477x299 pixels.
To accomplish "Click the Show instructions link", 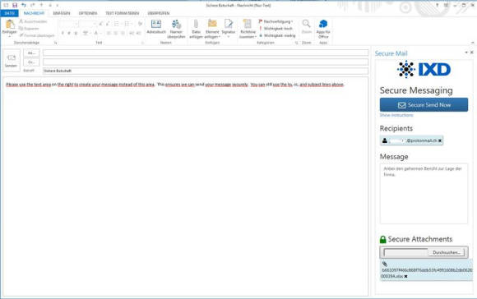I will coord(396,115).
